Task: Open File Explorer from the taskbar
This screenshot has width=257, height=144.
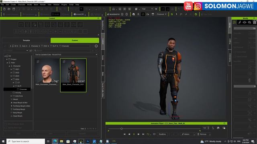Action: click(61, 141)
